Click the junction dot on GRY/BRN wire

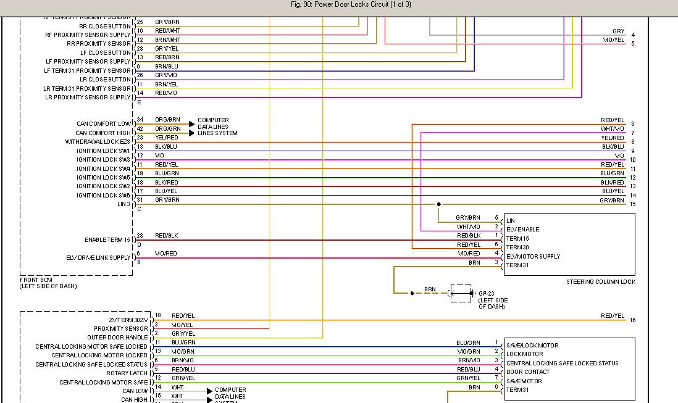click(438, 204)
